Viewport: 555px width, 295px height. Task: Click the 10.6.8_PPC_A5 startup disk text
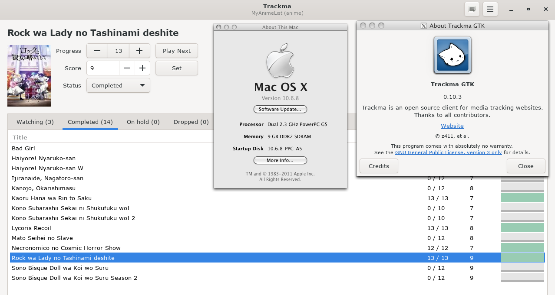point(284,149)
